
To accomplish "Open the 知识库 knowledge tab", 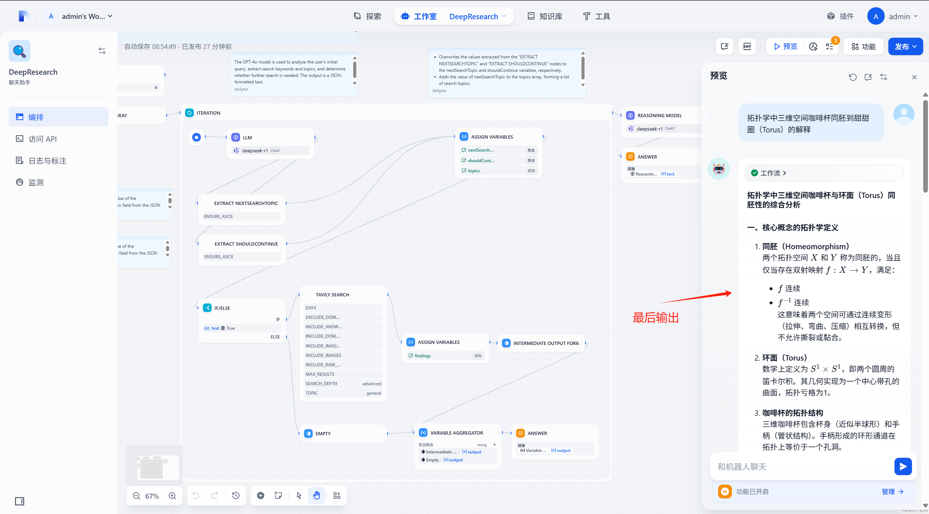I will [545, 16].
